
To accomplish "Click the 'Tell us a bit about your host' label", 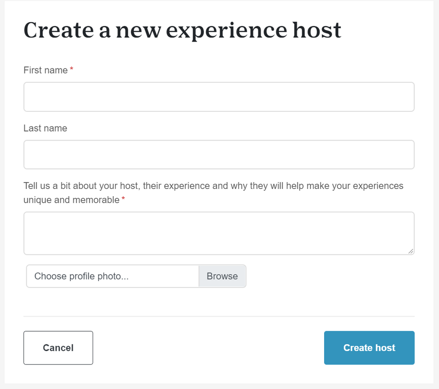I will click(x=213, y=193).
